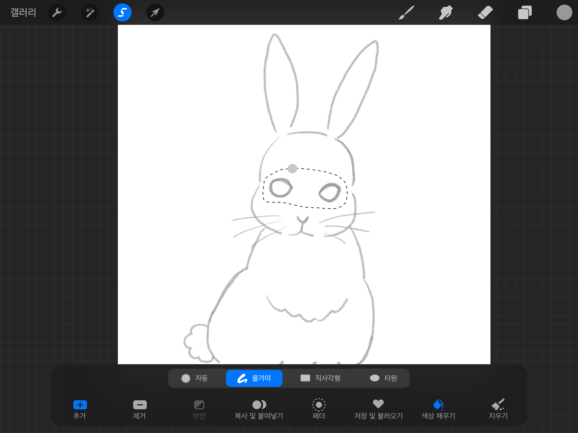Viewport: 578px width, 433px height.
Task: Switch selection mode to 타원
Action: pyautogui.click(x=384, y=378)
